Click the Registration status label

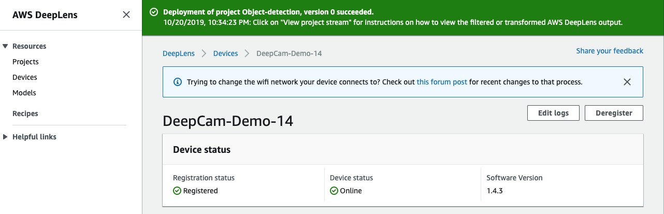(204, 178)
